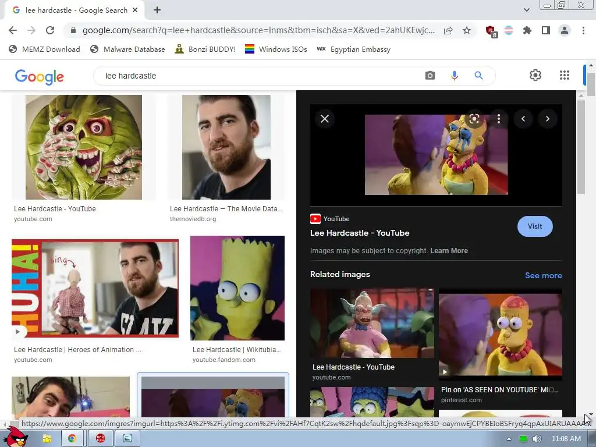Open the Windows ISOs bookmark
Screen dimensions: 596x447
tap(276, 49)
